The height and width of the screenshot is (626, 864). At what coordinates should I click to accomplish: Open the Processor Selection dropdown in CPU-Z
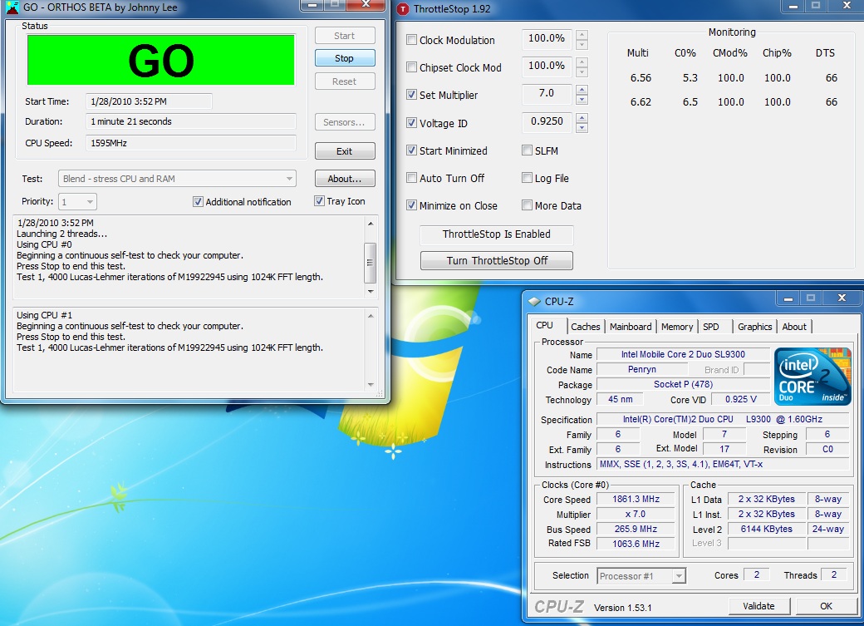coord(641,576)
